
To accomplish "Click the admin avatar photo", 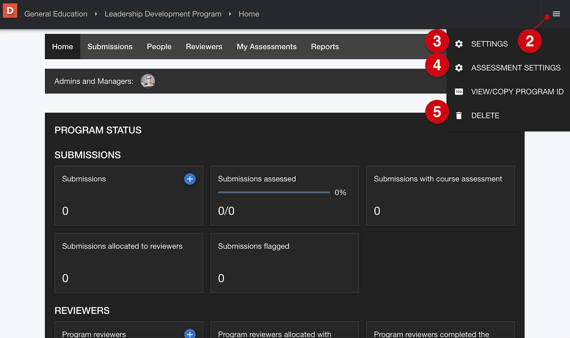I will [x=148, y=81].
